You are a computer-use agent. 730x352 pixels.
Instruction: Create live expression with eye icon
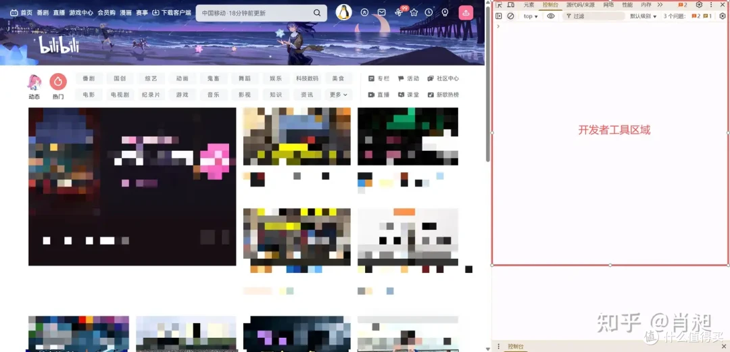click(x=551, y=16)
